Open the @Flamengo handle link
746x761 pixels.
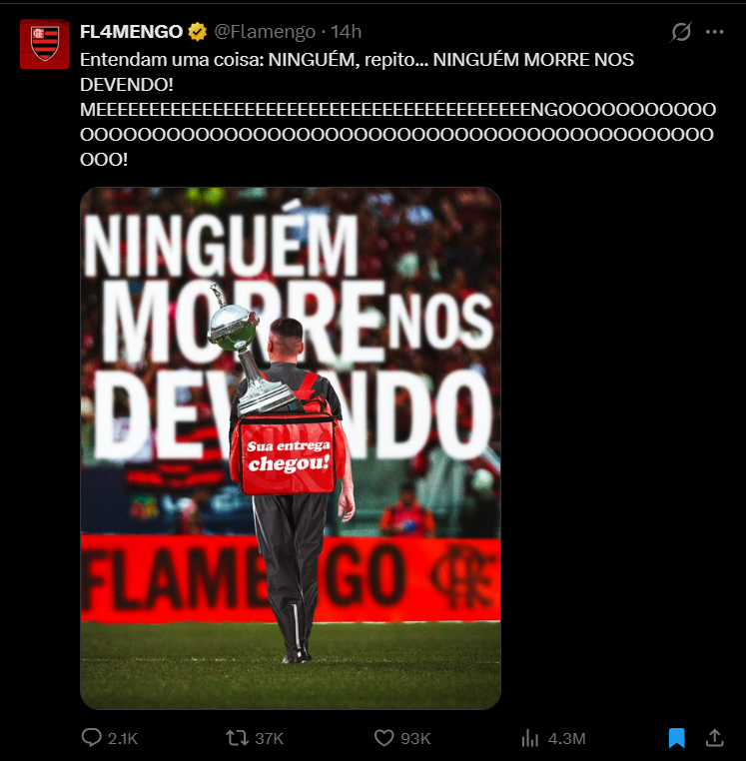(265, 32)
